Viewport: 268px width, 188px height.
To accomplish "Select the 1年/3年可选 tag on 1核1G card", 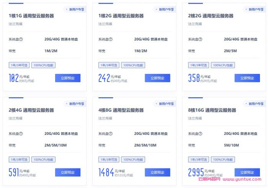I will [19, 65].
